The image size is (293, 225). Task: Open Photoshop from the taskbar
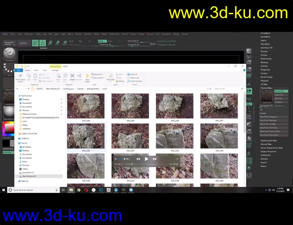(101, 190)
